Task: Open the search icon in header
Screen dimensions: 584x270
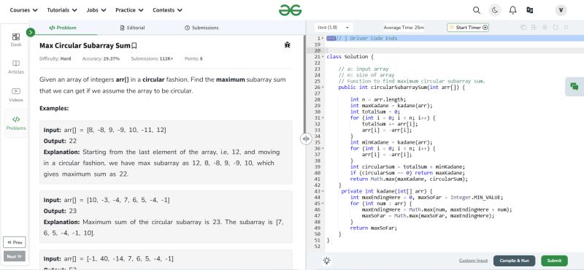Action: tap(477, 10)
